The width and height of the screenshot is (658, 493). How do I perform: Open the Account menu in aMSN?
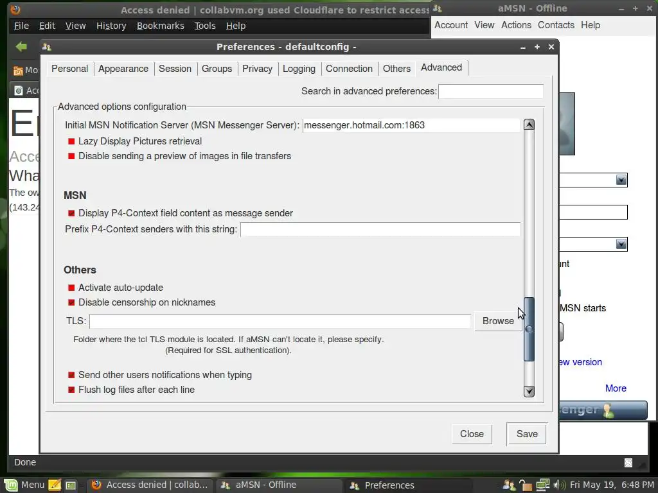(451, 25)
